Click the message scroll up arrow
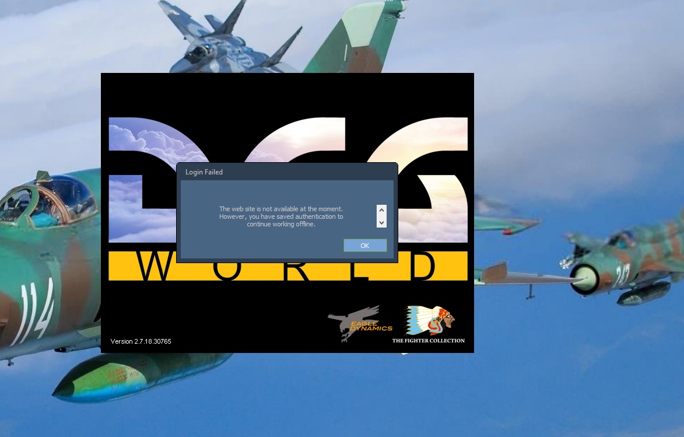Viewport: 684px width, 437px height. pos(382,210)
